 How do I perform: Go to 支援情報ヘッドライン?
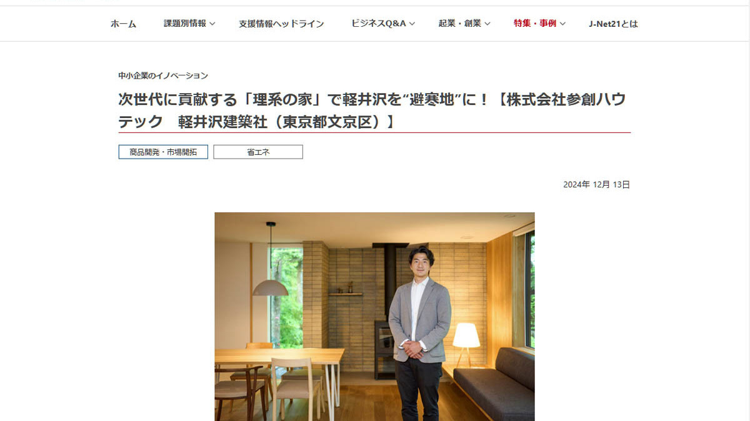click(x=281, y=24)
